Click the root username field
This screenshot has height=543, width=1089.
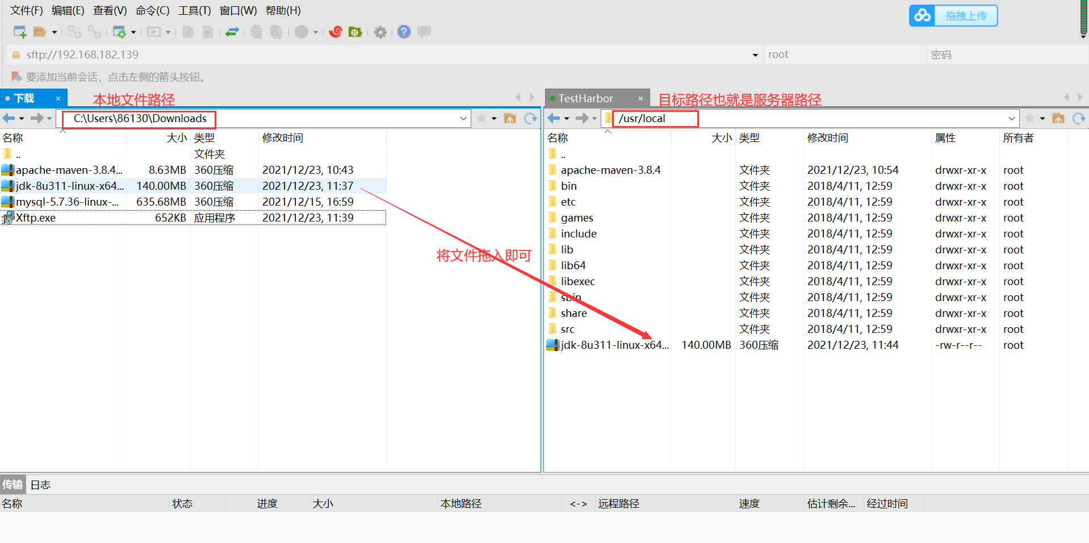click(x=845, y=55)
